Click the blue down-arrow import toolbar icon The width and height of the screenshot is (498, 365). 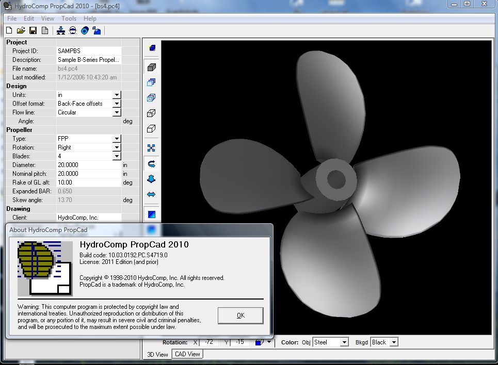(61, 30)
